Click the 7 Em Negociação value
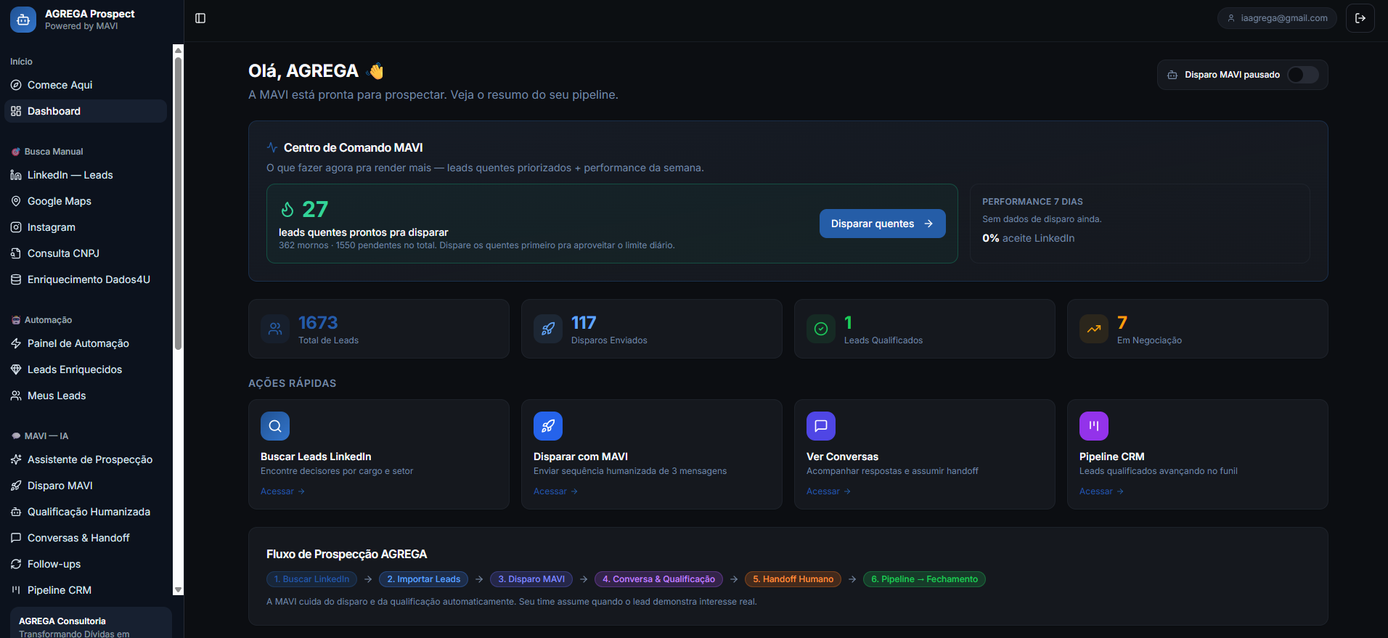Viewport: 1388px width, 638px height. (1122, 323)
